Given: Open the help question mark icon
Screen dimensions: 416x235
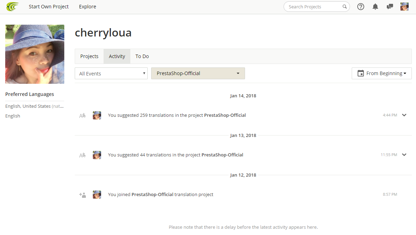Looking at the screenshot, I should pos(360,7).
